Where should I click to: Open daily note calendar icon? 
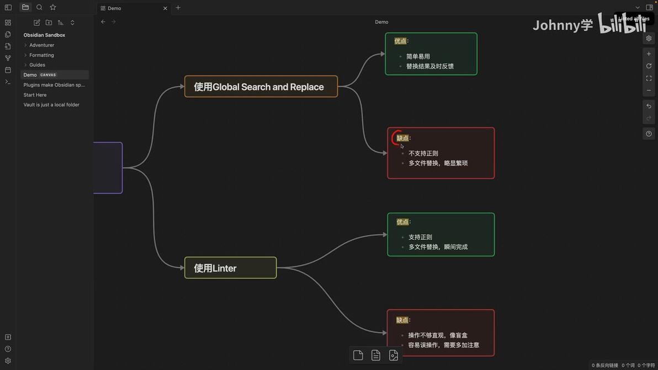(x=8, y=70)
